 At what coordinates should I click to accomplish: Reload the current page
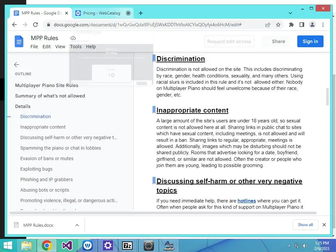click(x=35, y=25)
